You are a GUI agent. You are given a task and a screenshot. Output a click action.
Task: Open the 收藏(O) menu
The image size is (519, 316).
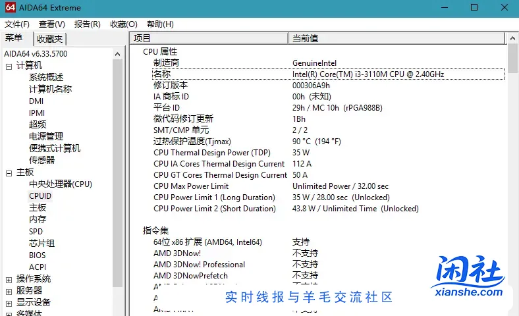pyautogui.click(x=123, y=24)
